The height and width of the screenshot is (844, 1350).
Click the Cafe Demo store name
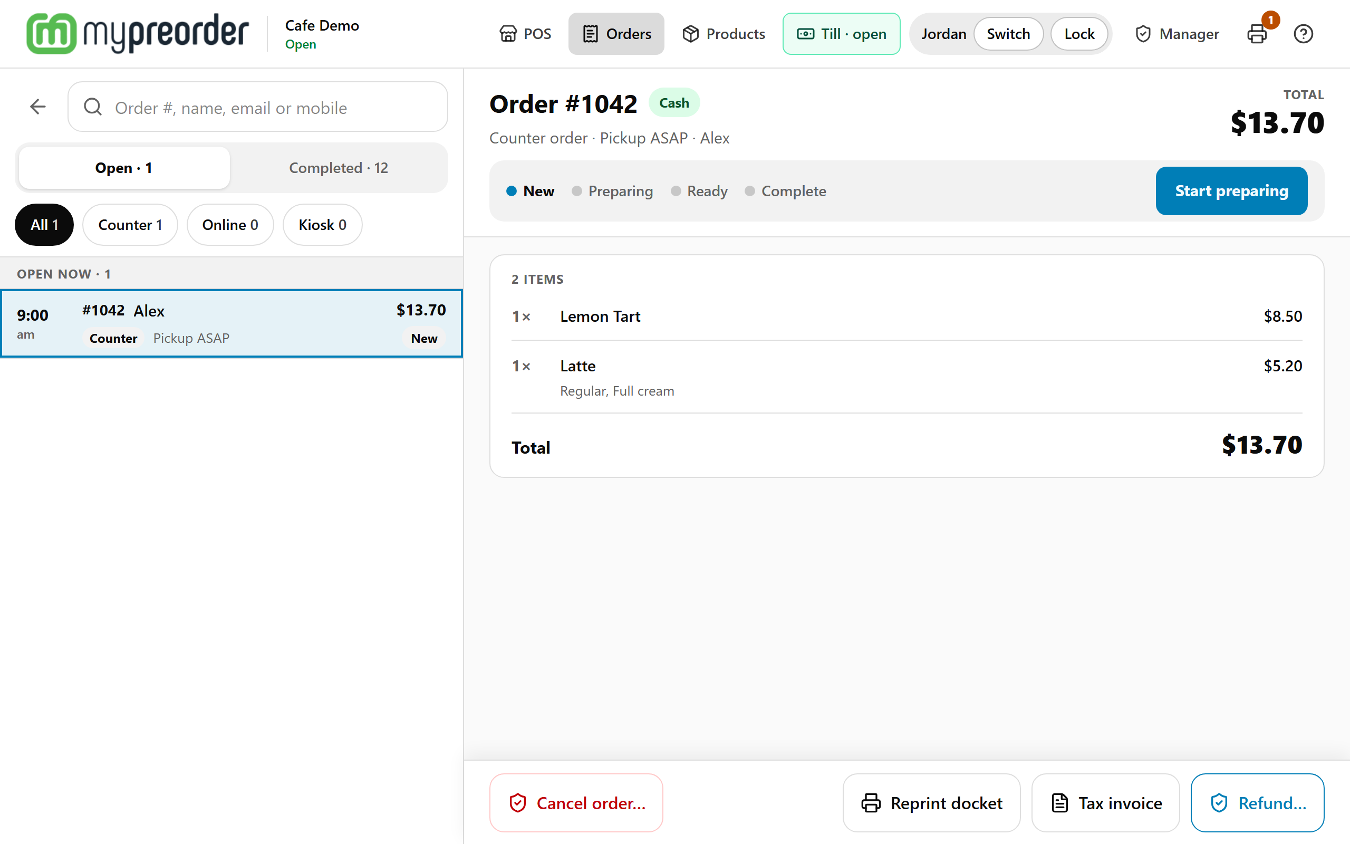pyautogui.click(x=322, y=25)
